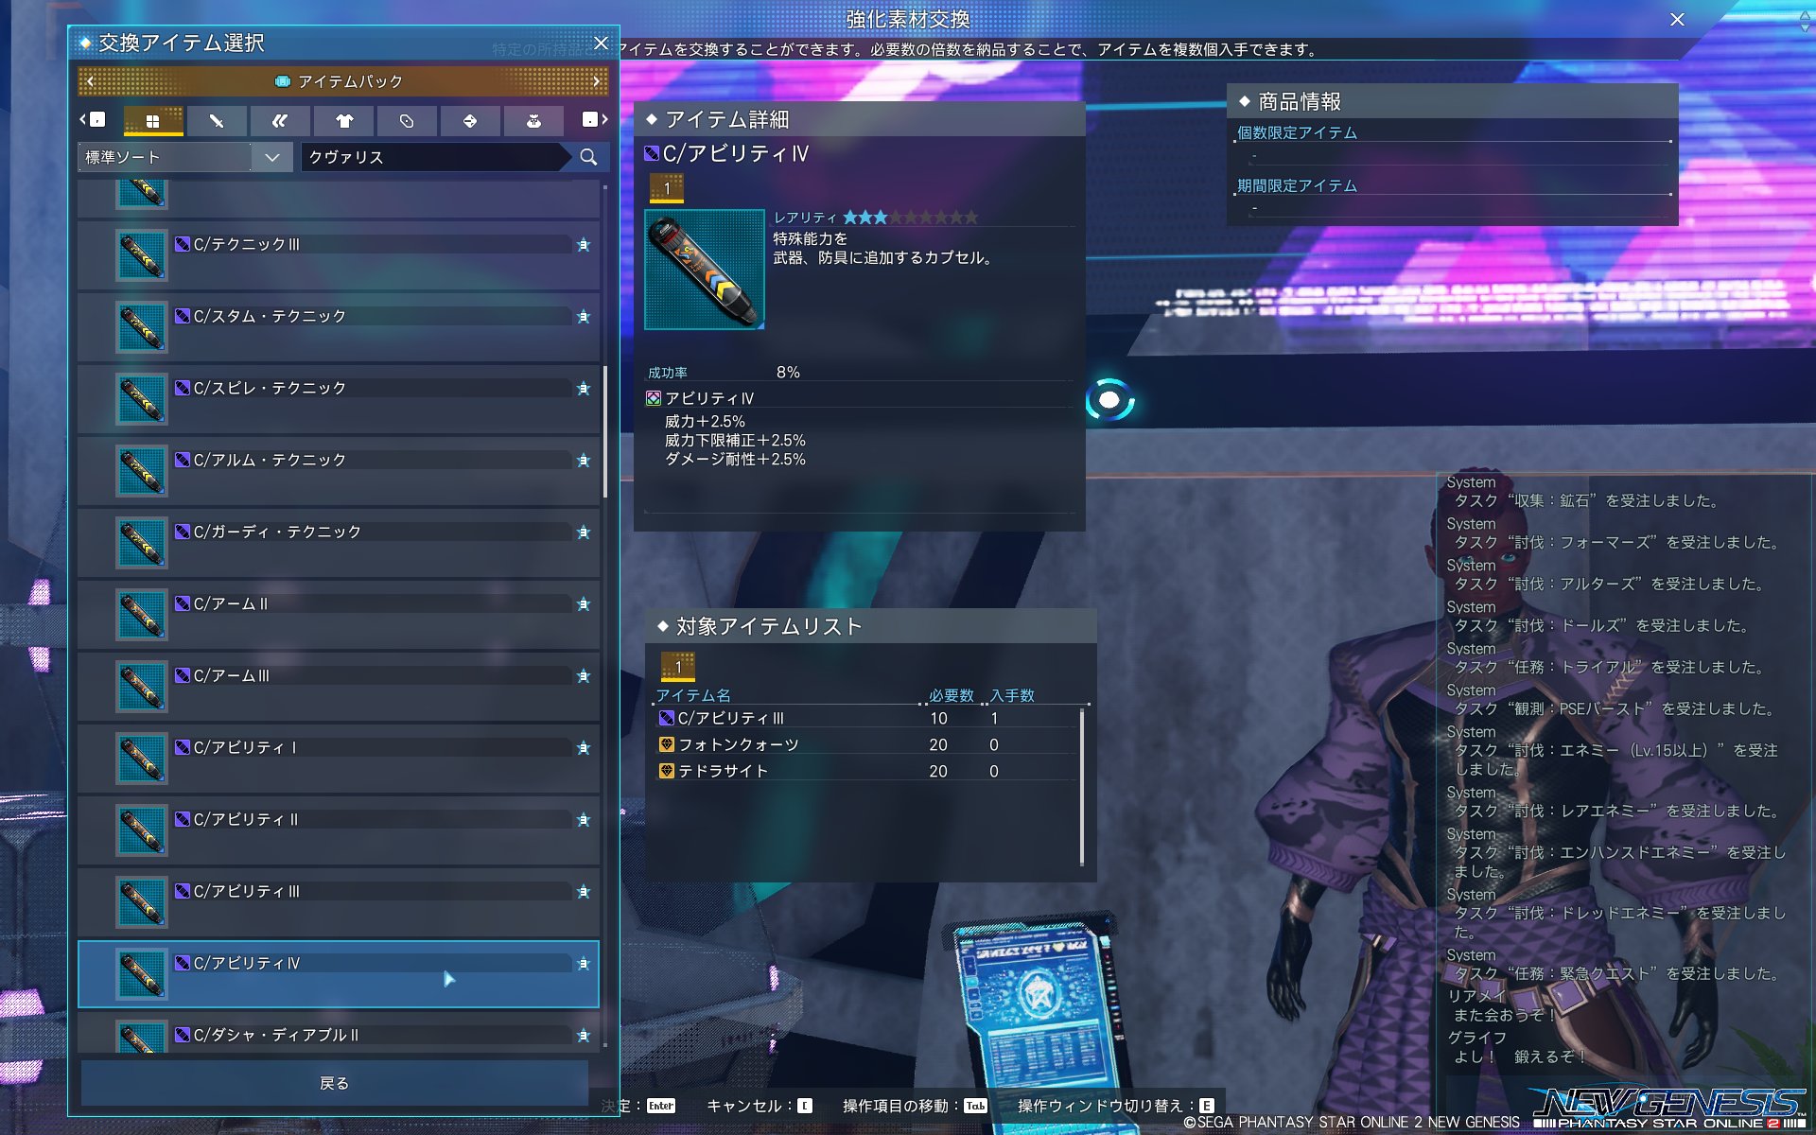Select the C/アームⅢ row
This screenshot has width=1816, height=1135.
(x=339, y=687)
